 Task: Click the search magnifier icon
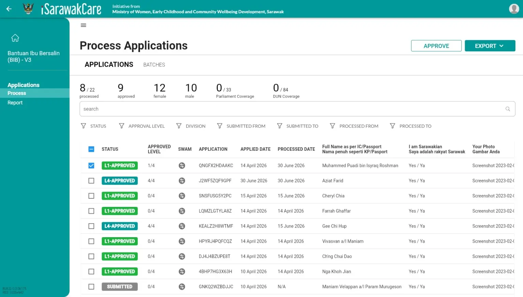point(508,109)
